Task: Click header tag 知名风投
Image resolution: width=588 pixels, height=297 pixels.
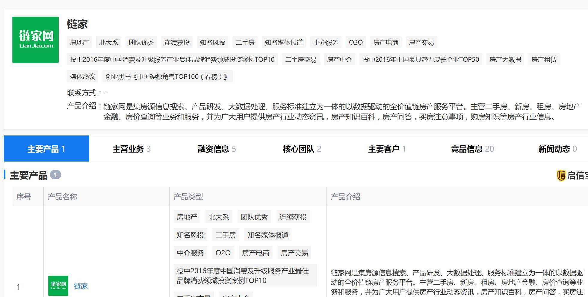Action: coord(212,42)
